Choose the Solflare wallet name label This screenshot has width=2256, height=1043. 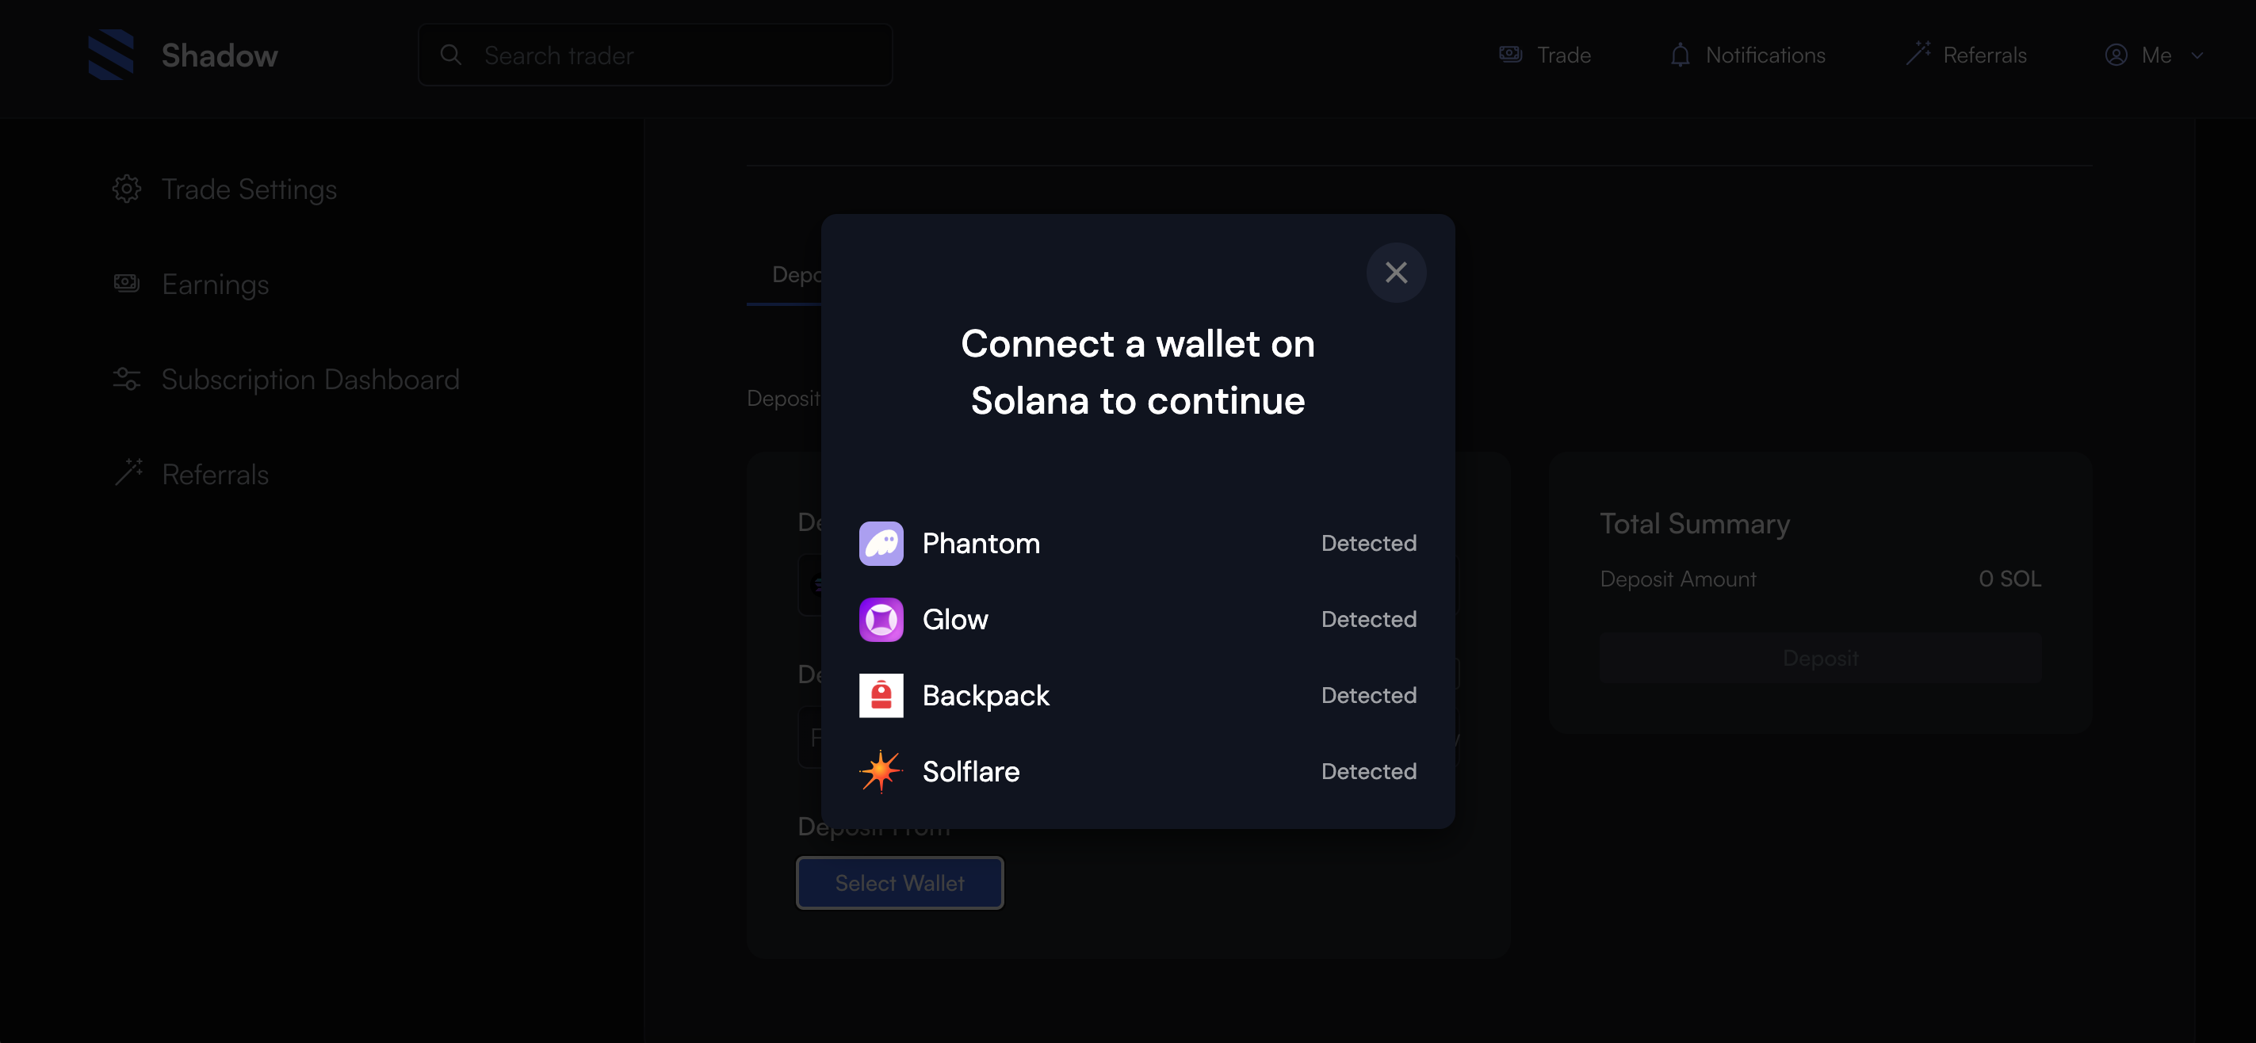970,771
